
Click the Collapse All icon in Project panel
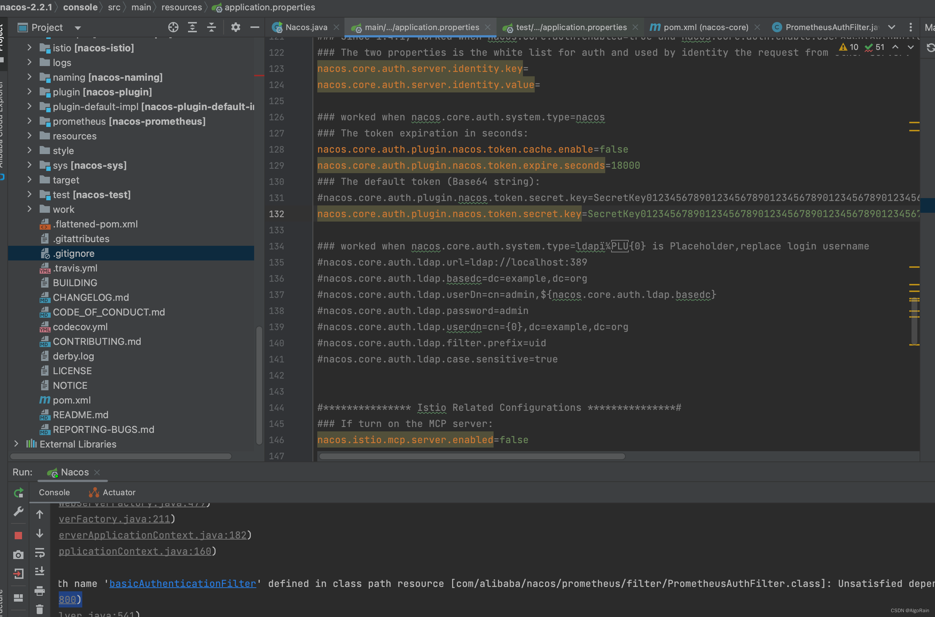point(212,27)
